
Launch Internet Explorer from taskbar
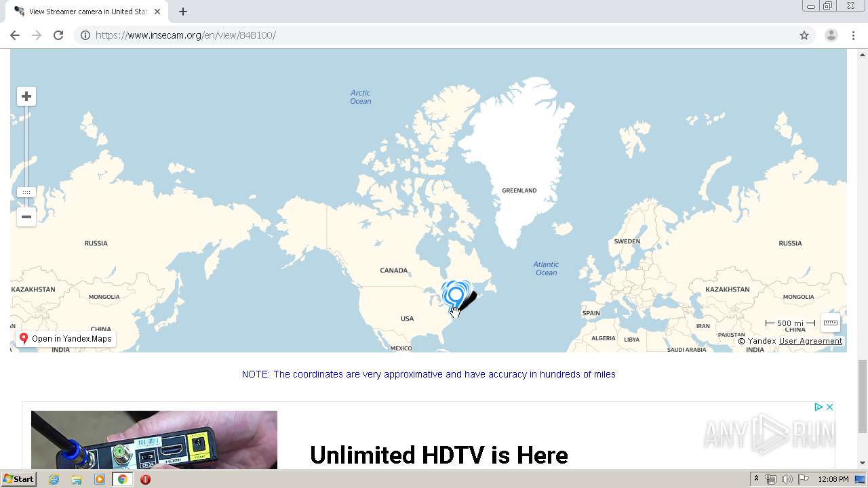coord(54,479)
